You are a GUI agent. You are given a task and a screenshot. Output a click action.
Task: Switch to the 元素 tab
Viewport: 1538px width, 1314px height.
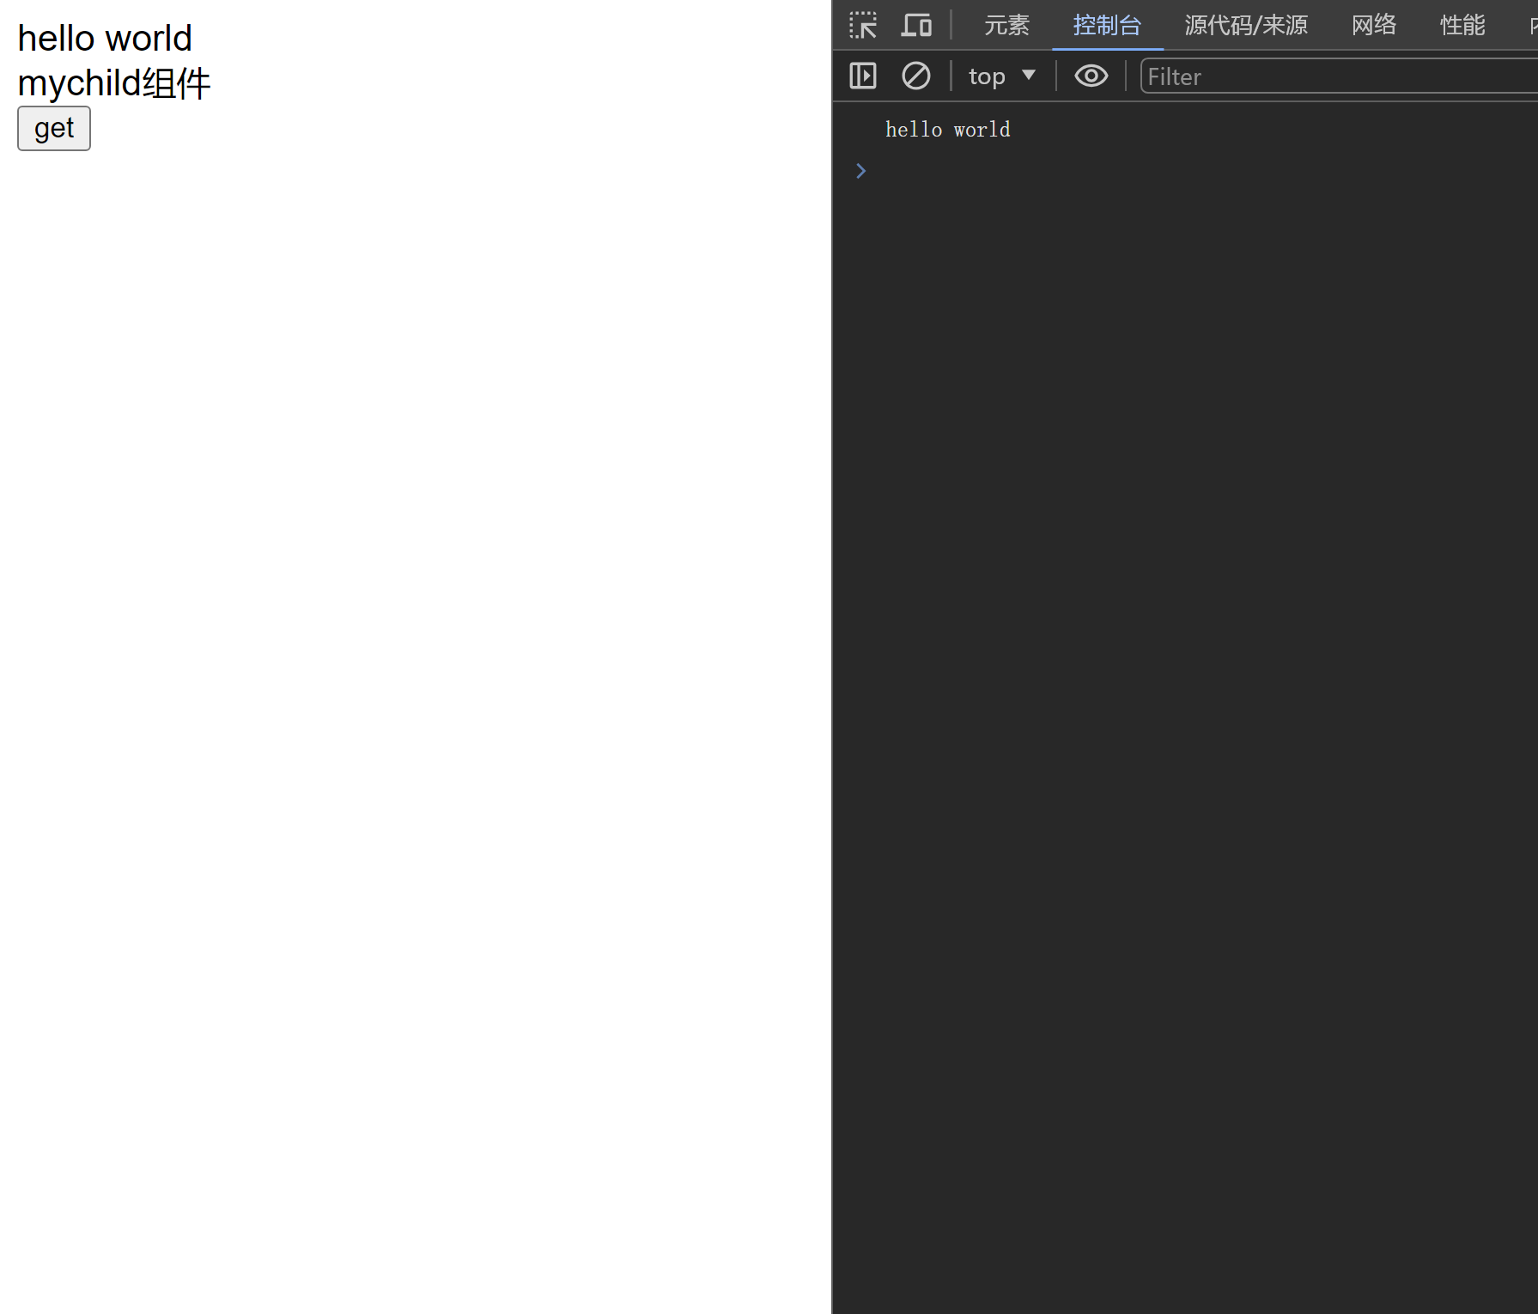1006,25
